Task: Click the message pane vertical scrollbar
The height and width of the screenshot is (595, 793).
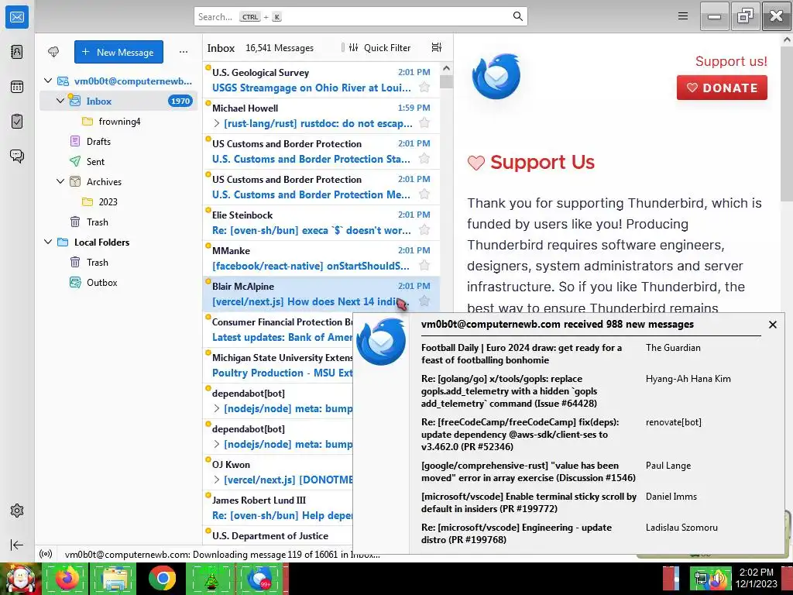Action: click(x=787, y=124)
